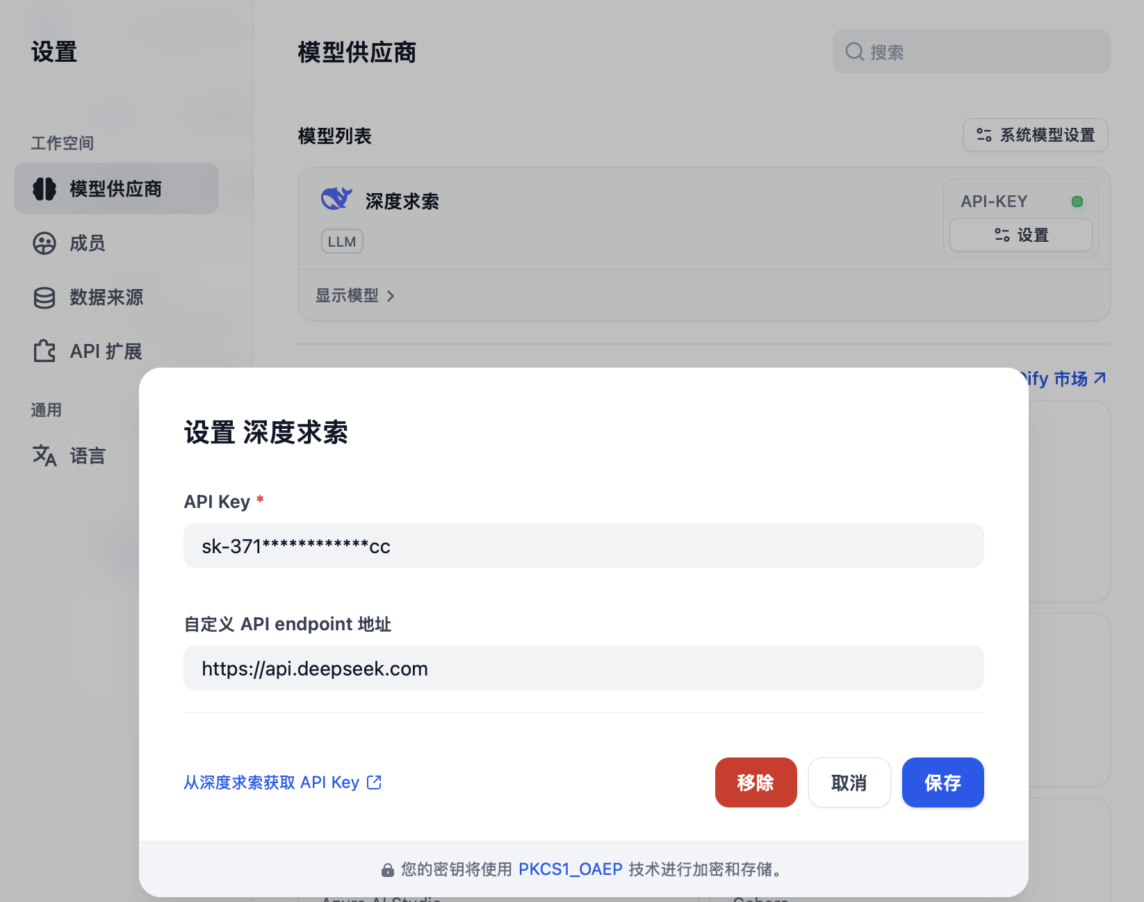Focus the API Key input field
The width and height of the screenshot is (1144, 902).
coord(584,546)
